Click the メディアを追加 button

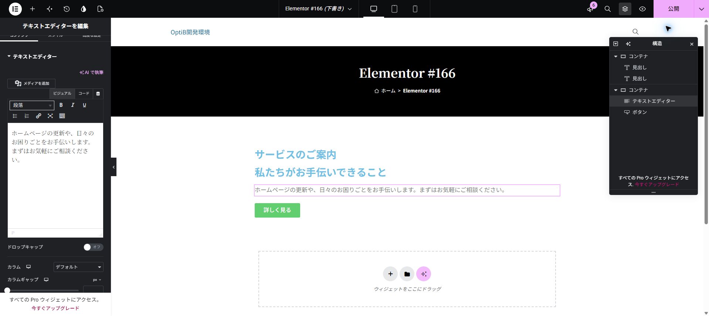[x=31, y=83]
